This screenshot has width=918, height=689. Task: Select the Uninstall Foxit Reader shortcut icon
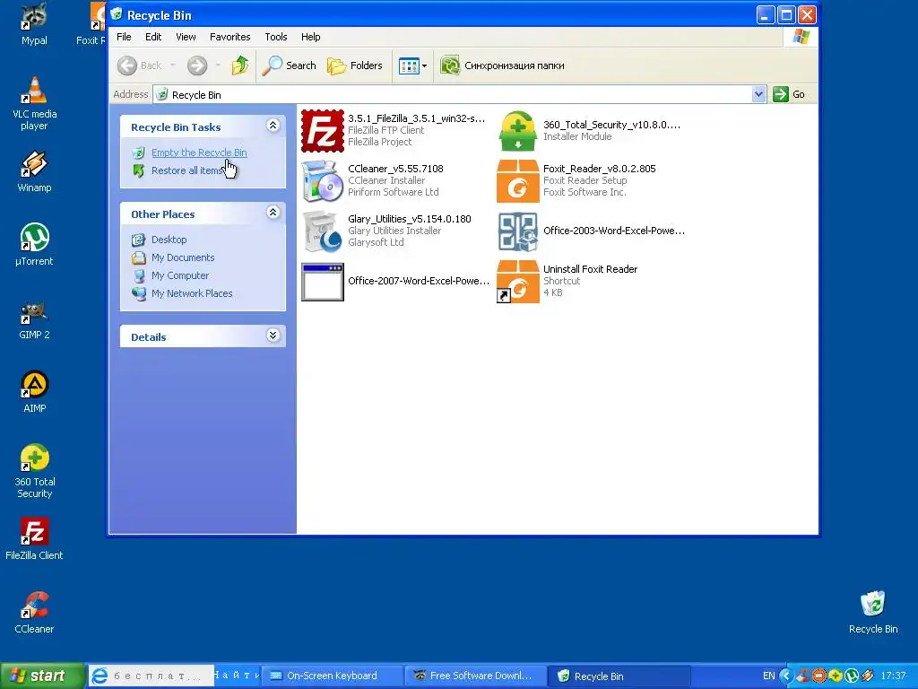coord(517,282)
